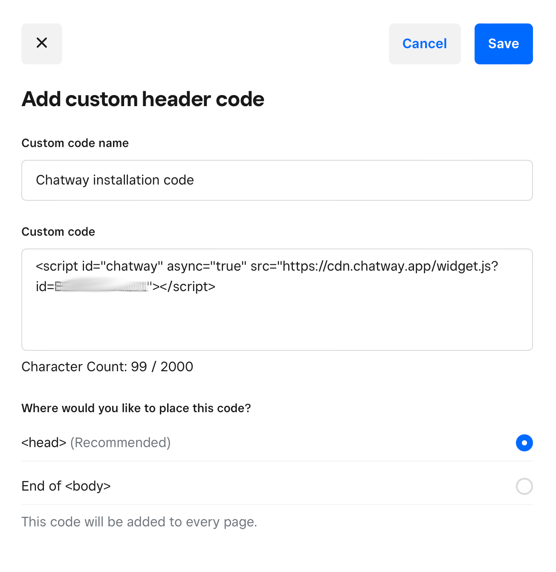This screenshot has width=556, height=572.
Task: Click the every page notice text
Action: [139, 522]
